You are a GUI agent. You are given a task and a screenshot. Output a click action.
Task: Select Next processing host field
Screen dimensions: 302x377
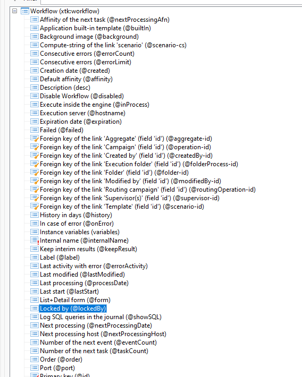point(103,334)
